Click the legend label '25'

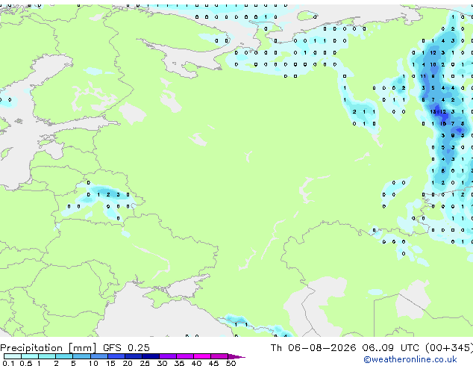pos(145,363)
